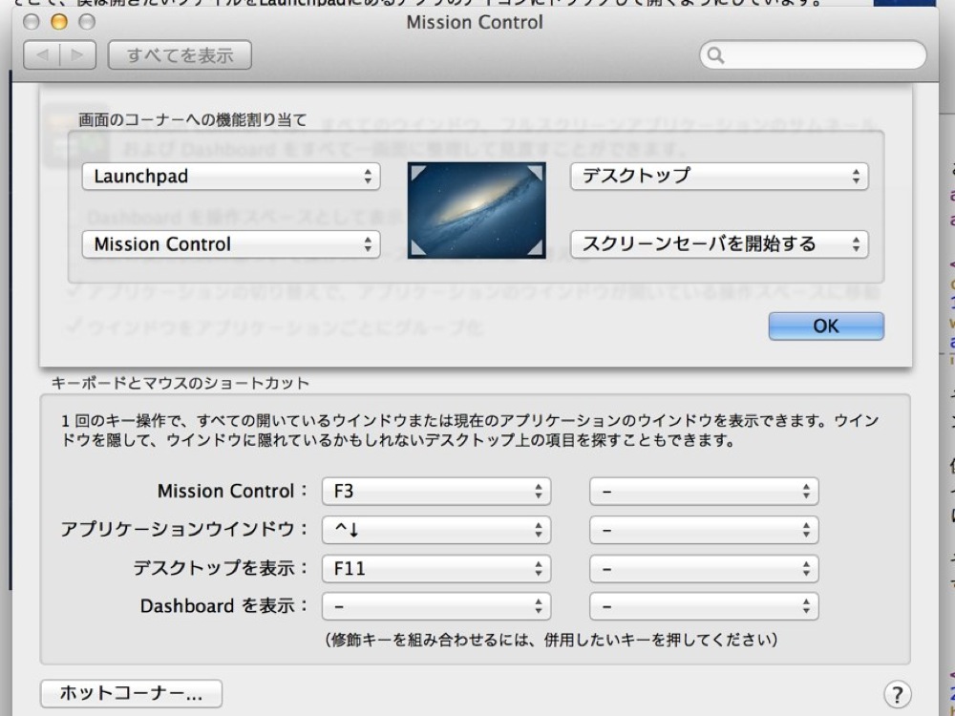Click the Mission Control window title

pyautogui.click(x=475, y=23)
